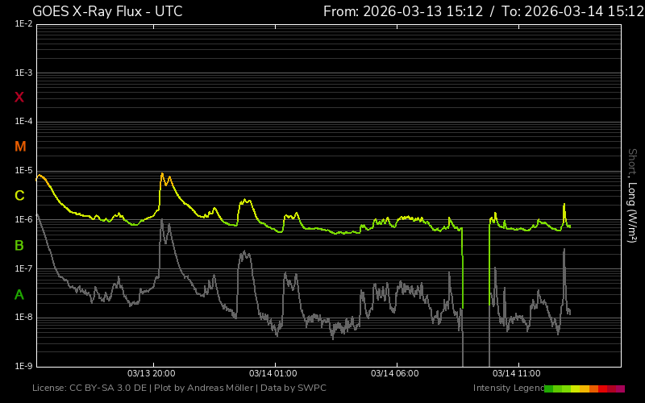Select the To 2026-03-14 15:12 timestamp
The width and height of the screenshot is (645, 403).
coord(572,11)
